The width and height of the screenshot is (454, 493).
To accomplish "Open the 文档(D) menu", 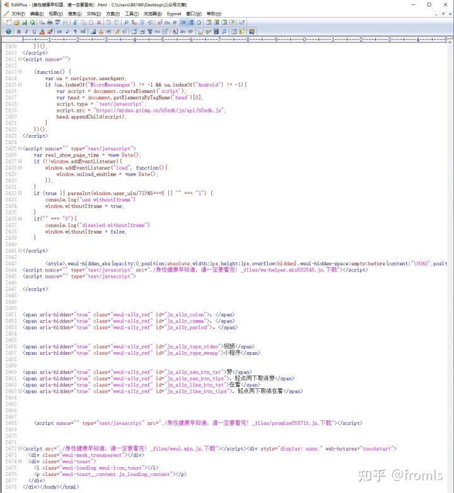I will click(93, 13).
